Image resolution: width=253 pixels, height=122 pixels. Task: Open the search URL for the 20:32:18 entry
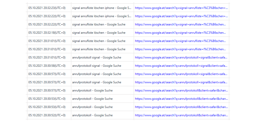click(x=180, y=33)
